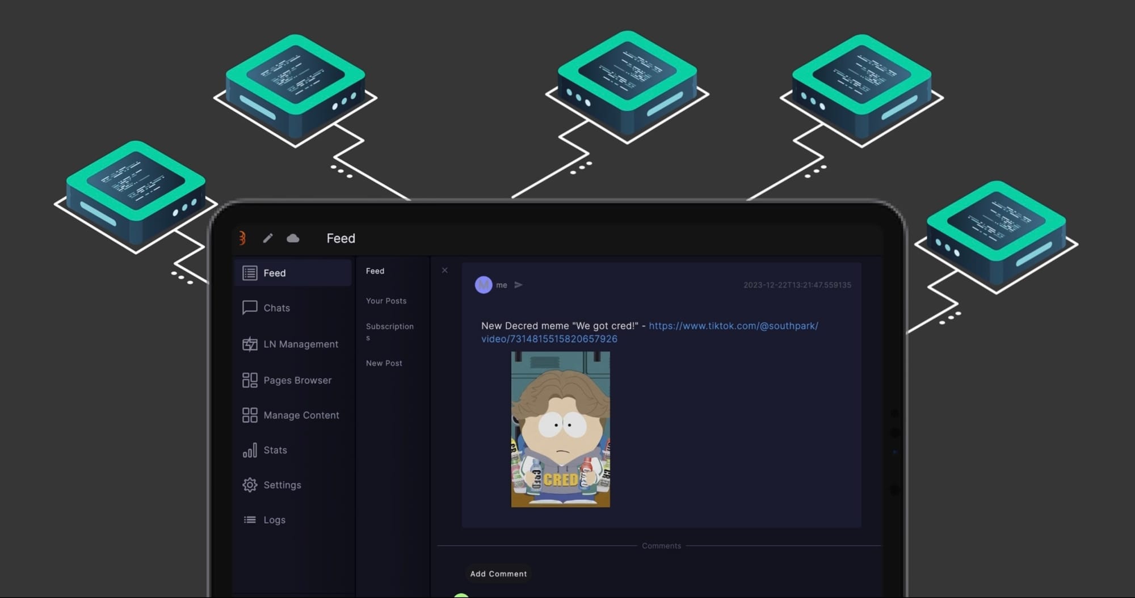The width and height of the screenshot is (1135, 598).
Task: Click the Pages Browser grid icon
Action: click(x=250, y=380)
